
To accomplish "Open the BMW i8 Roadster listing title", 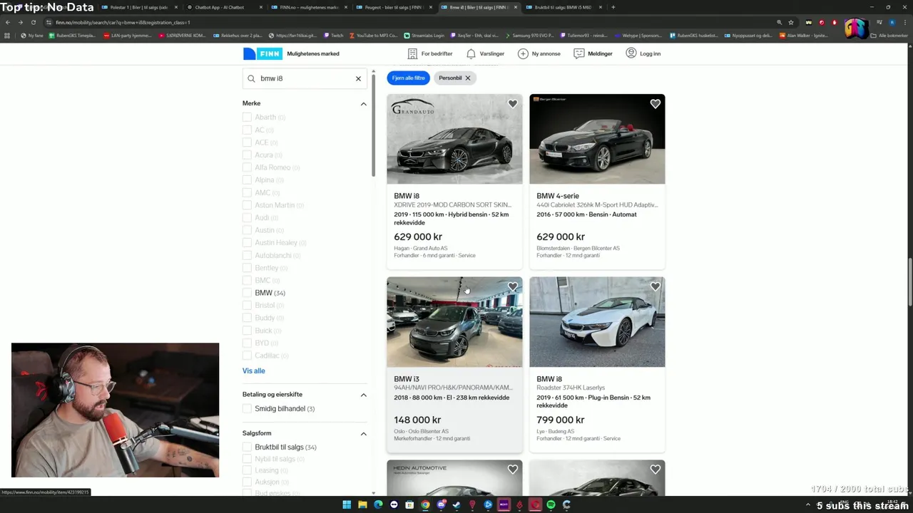I will [549, 379].
